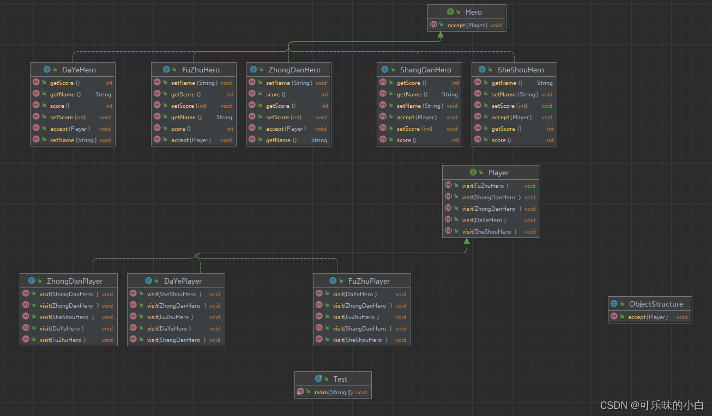Click the class icon beside ZhongDanHero
712x416 pixels.
pos(254,70)
